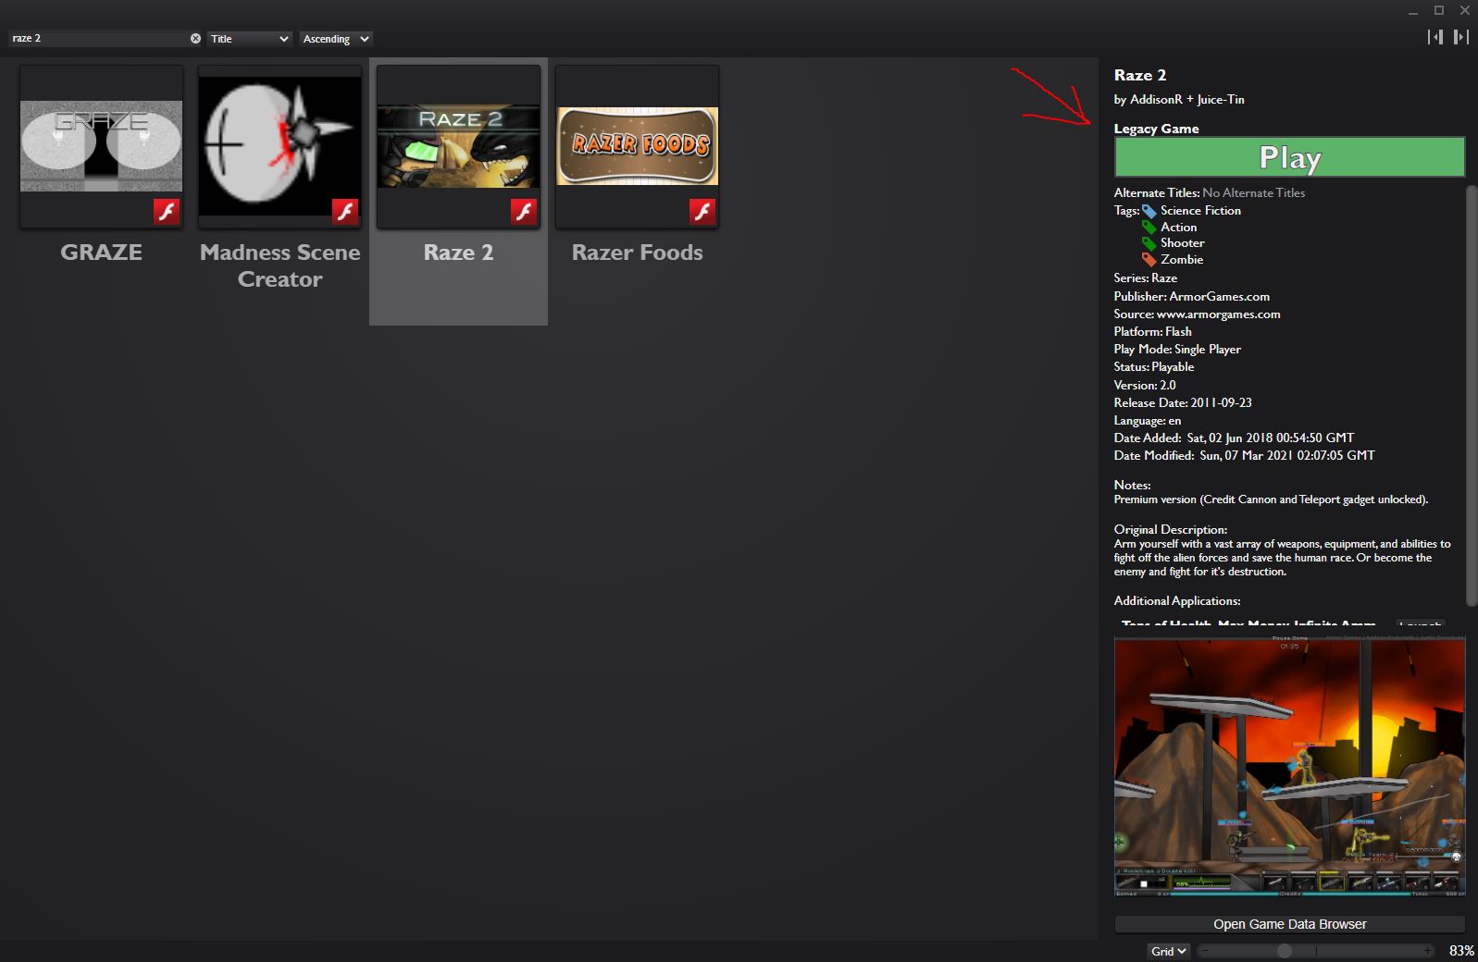The height and width of the screenshot is (962, 1478).
Task: Click the Flash icon on Madness Scene Creator
Action: point(345,212)
